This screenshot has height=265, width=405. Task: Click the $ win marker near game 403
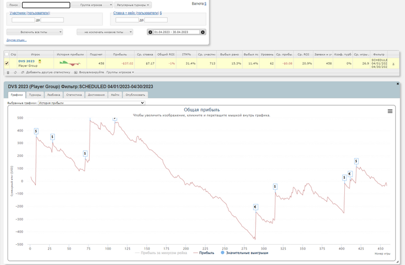[344, 178]
